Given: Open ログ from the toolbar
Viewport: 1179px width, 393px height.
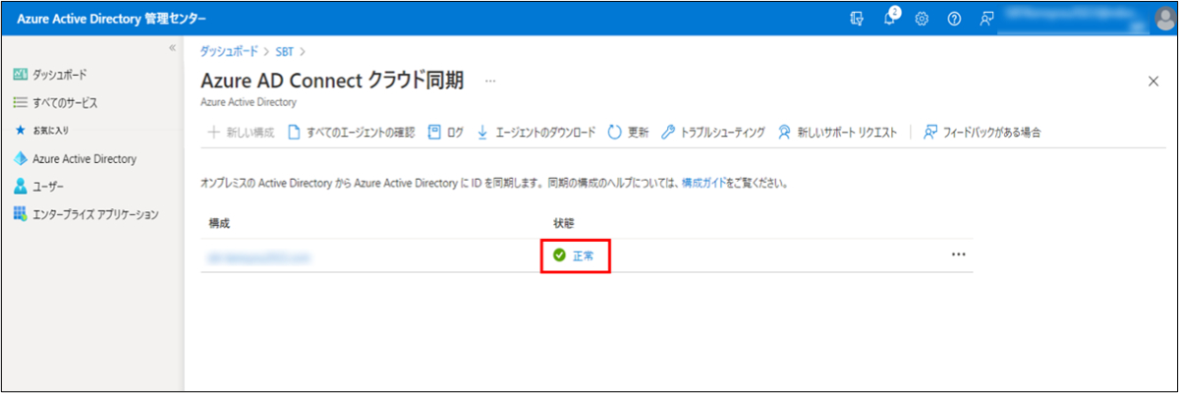Looking at the screenshot, I should 446,133.
